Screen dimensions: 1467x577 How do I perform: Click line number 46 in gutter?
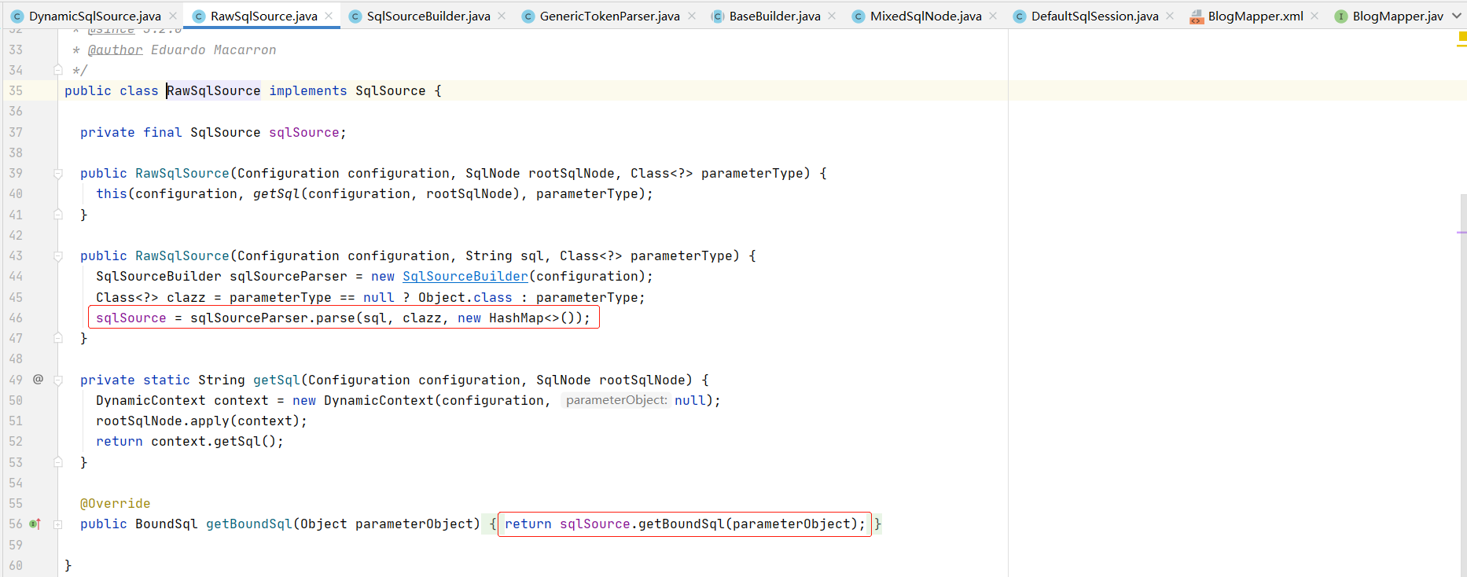click(16, 318)
